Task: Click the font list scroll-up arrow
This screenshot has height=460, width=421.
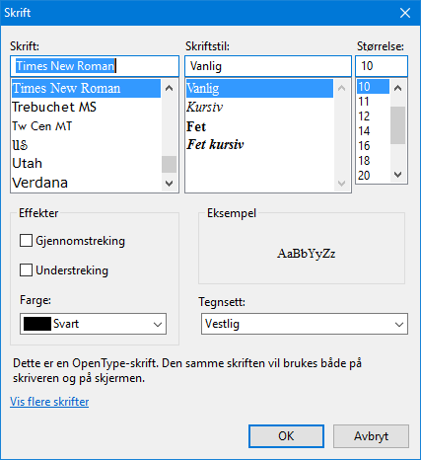Action: [x=169, y=88]
